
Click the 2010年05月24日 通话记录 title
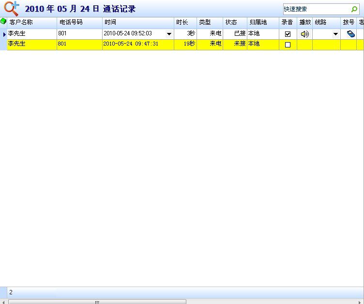(80, 9)
